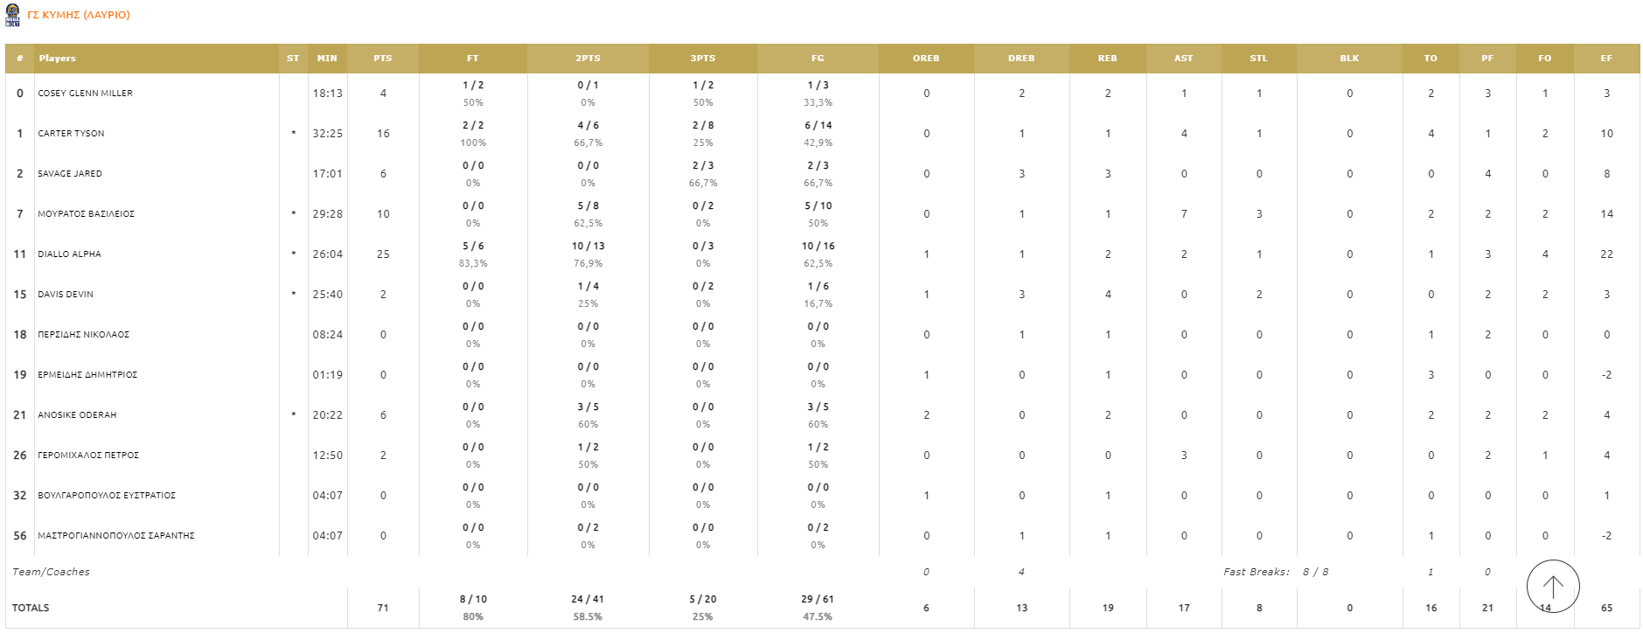Open player DIALLO ALPHA
The height and width of the screenshot is (640, 1643).
click(x=69, y=254)
